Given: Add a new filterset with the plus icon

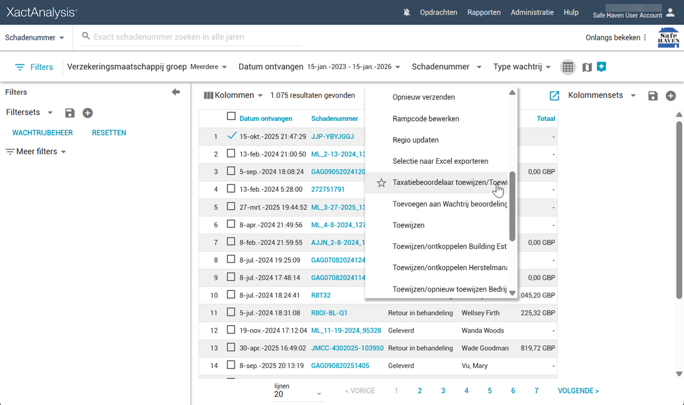Looking at the screenshot, I should click(87, 113).
